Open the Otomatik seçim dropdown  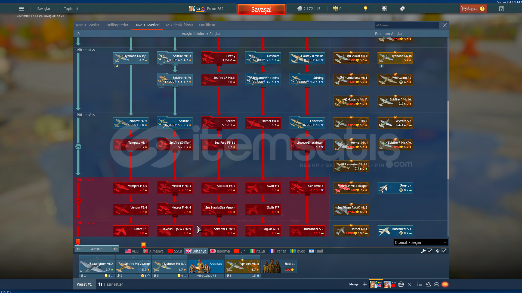(x=421, y=242)
